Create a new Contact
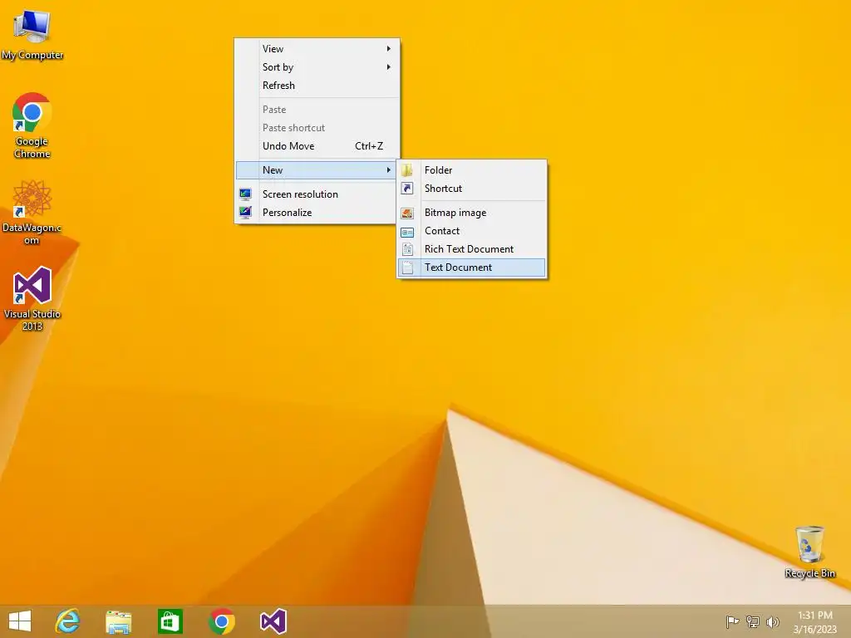 [472, 231]
